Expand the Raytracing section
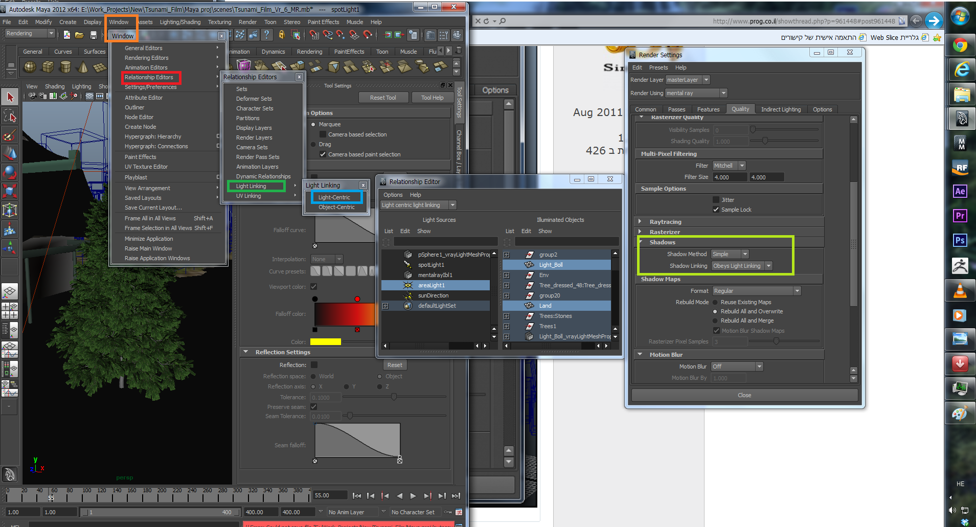The image size is (976, 527). coord(640,222)
